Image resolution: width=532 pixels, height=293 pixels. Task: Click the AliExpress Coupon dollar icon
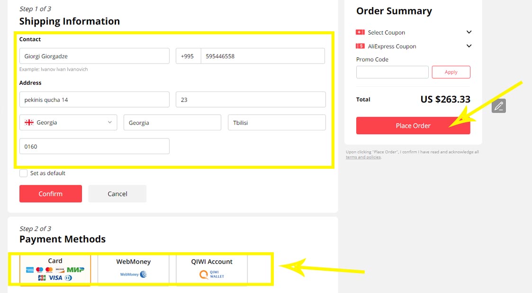click(x=360, y=46)
